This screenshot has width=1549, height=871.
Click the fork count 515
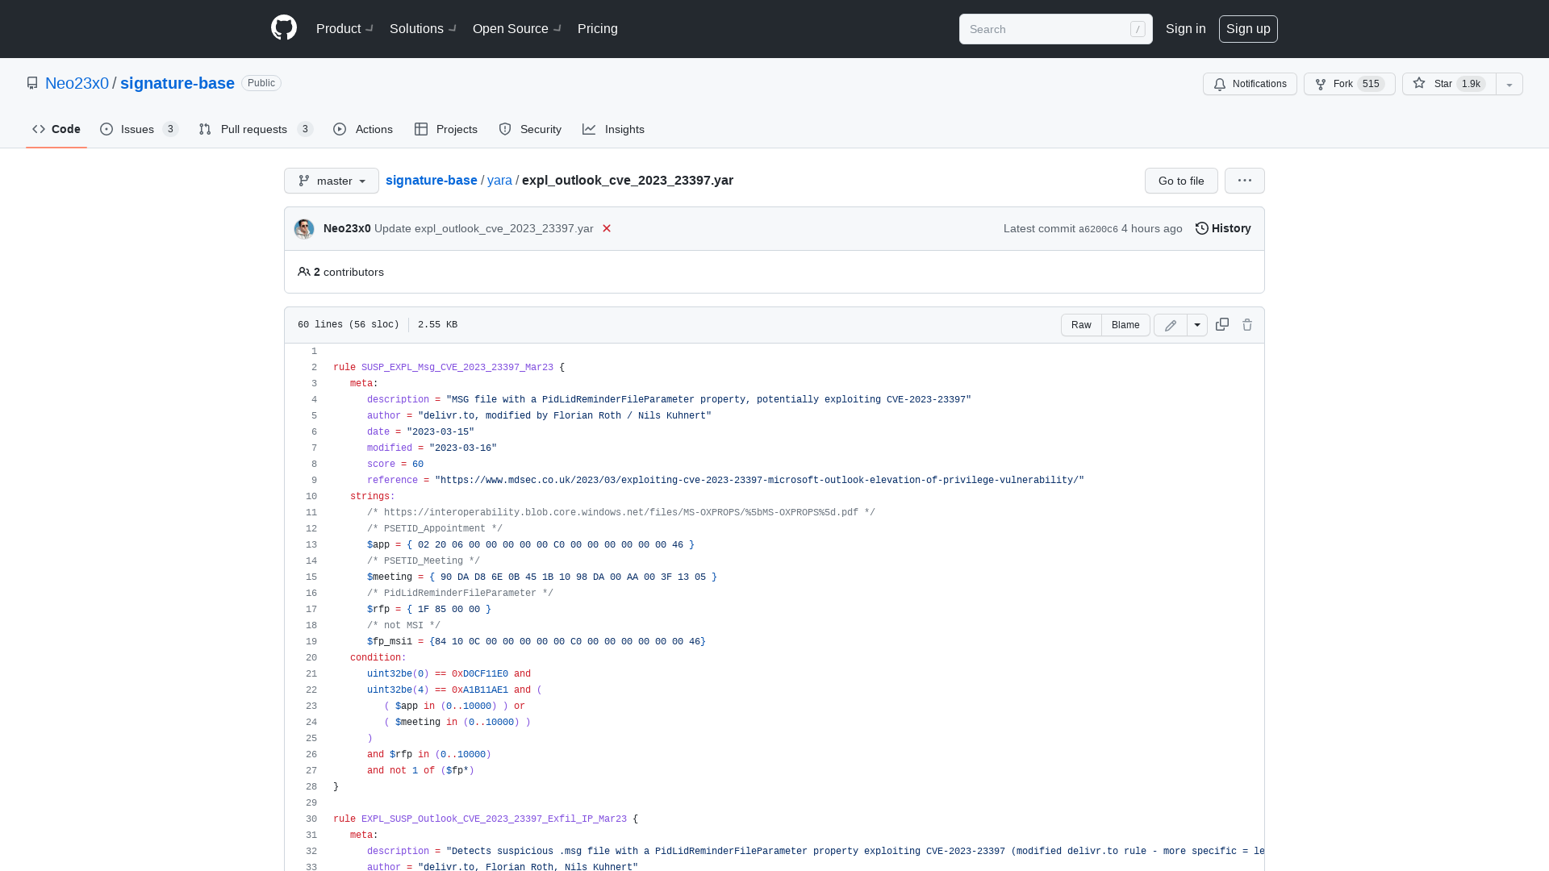[x=1371, y=84]
